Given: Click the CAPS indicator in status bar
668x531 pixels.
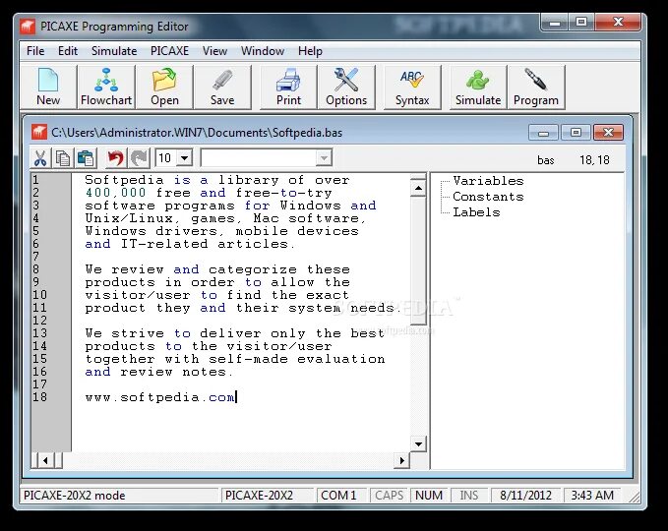Looking at the screenshot, I should pyautogui.click(x=389, y=496).
